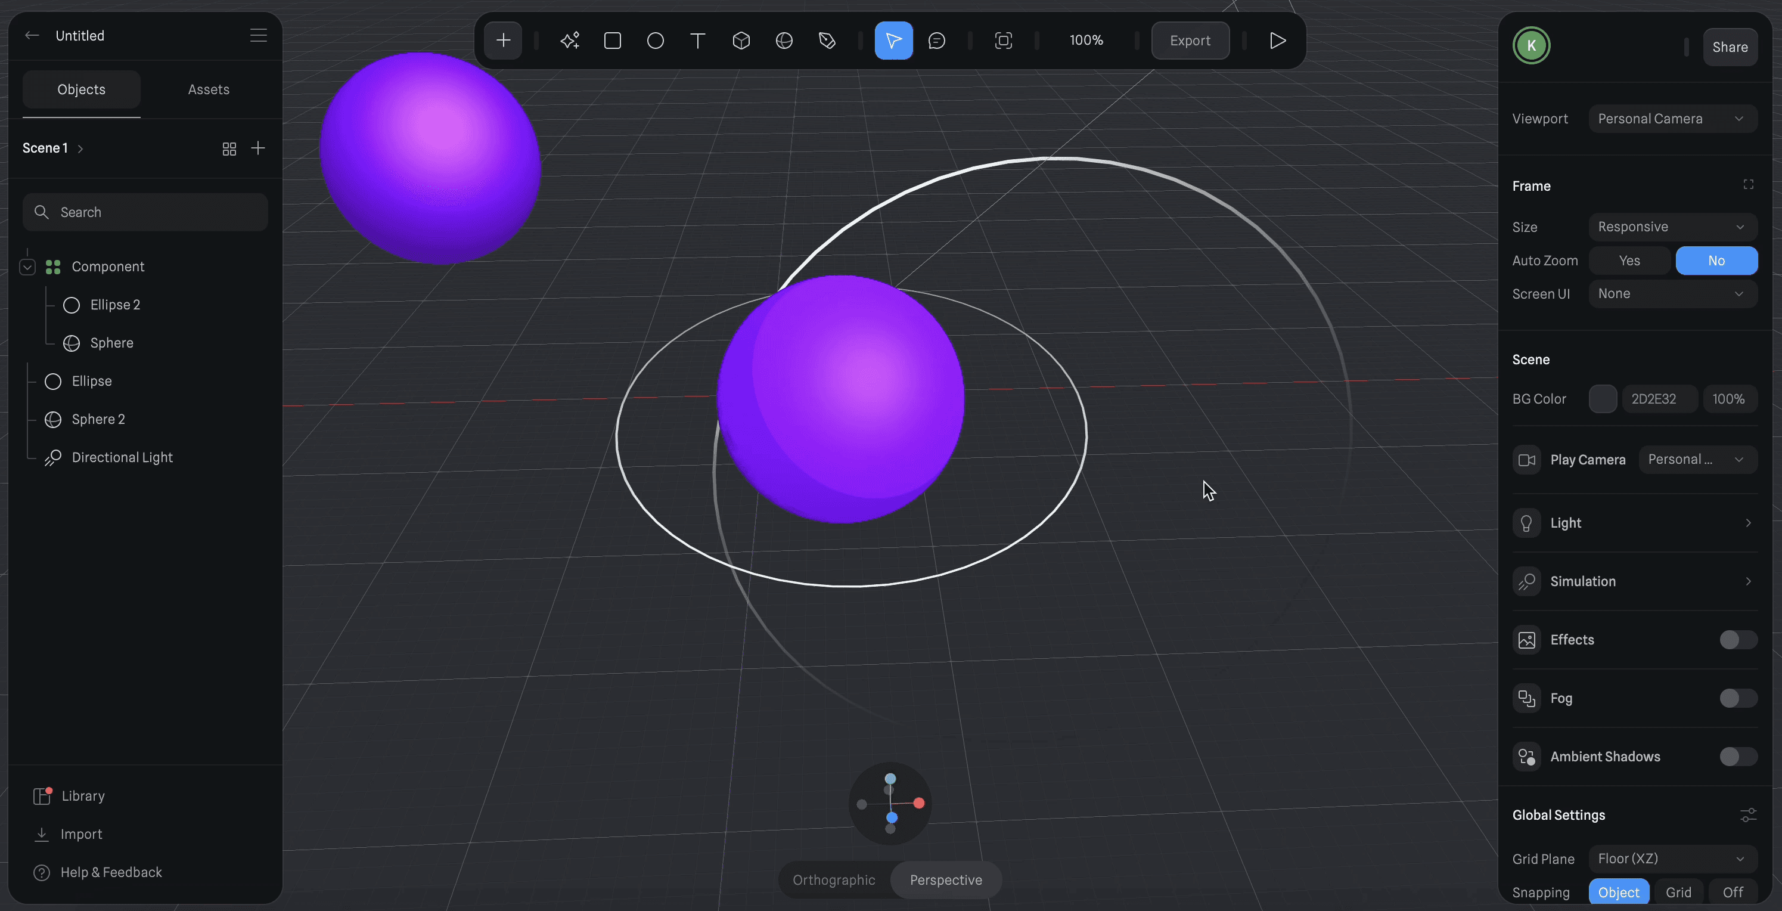The image size is (1782, 911).
Task: Select the Rectangle shape tool
Action: (612, 41)
